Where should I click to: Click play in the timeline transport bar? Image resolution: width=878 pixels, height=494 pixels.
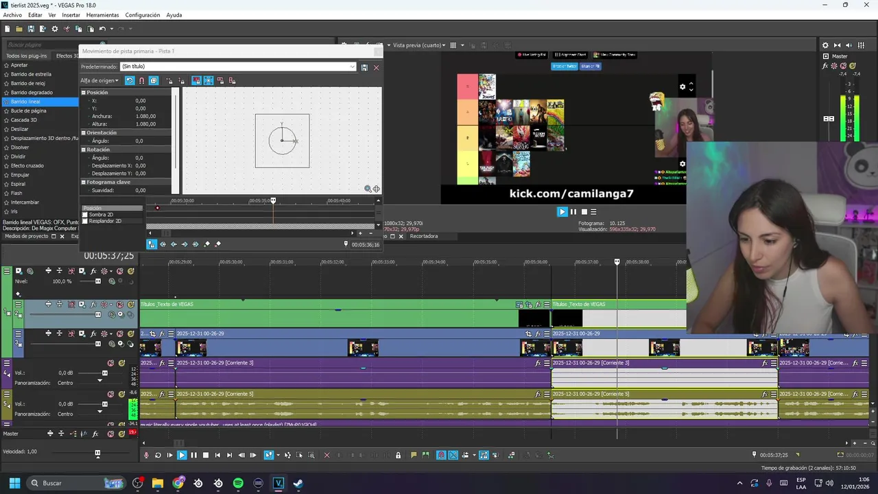182,455
